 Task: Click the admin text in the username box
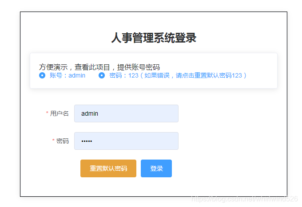pyautogui.click(x=90, y=113)
